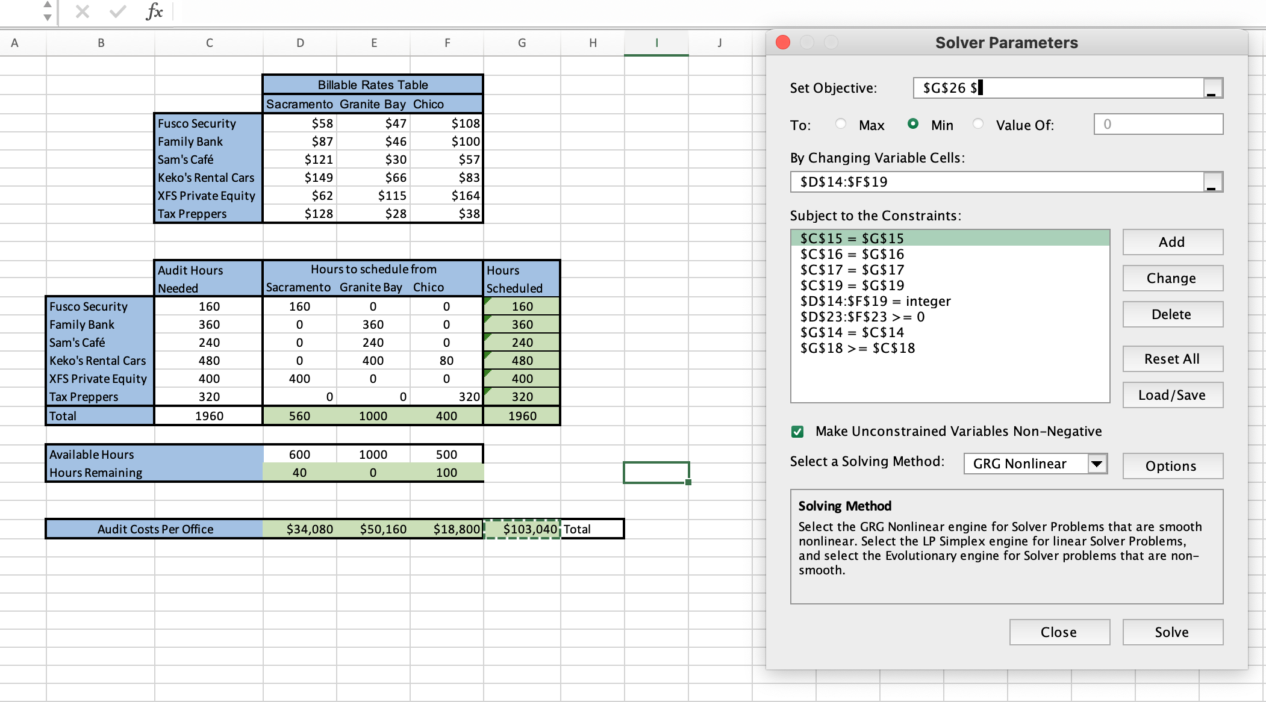
Task: Collapse the Variable Cells range selector icon
Action: point(1212,182)
